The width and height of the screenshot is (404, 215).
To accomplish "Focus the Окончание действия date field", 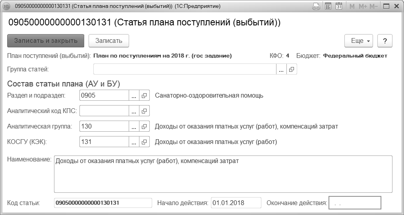I will tap(355, 203).
